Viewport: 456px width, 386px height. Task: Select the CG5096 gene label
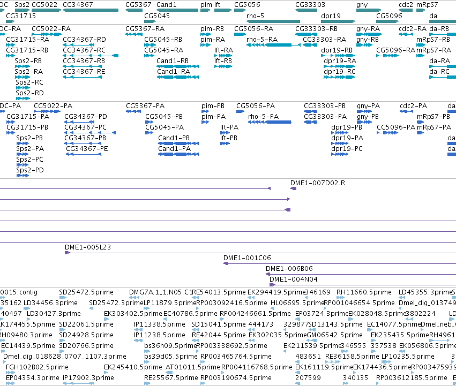click(389, 16)
